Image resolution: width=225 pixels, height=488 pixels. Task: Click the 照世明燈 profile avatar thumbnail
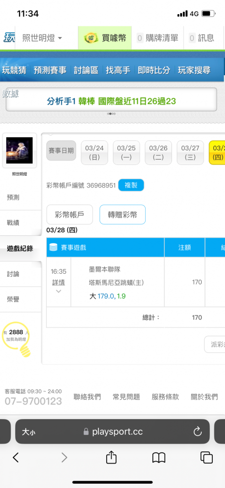coord(19,150)
